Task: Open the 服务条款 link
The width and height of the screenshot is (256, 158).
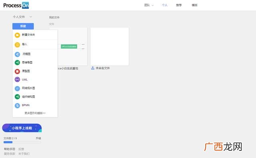Action: point(10,154)
